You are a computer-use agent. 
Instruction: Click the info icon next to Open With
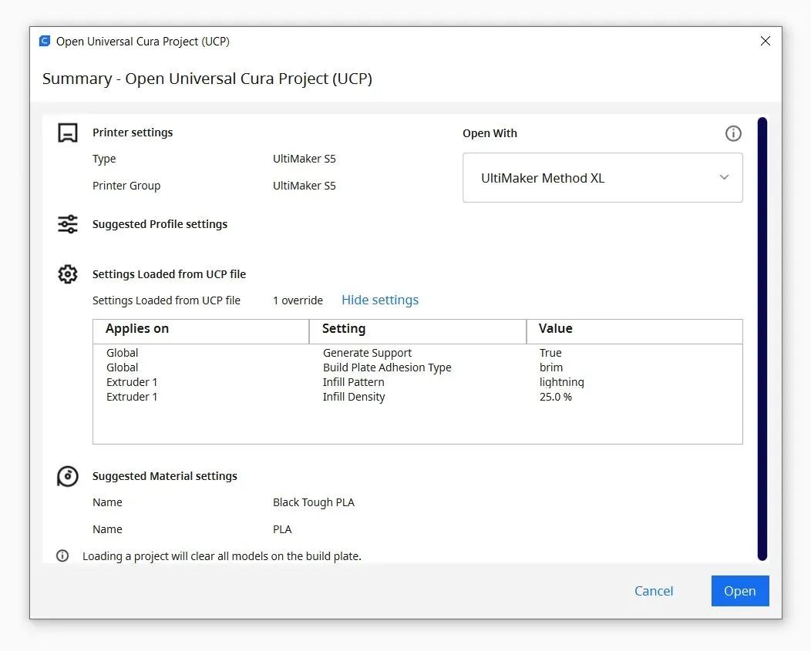tap(733, 133)
